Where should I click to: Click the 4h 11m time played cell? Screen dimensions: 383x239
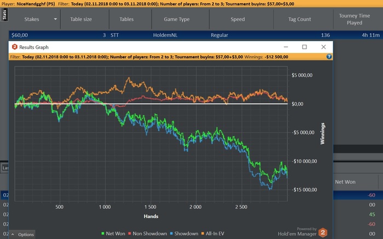[371, 35]
